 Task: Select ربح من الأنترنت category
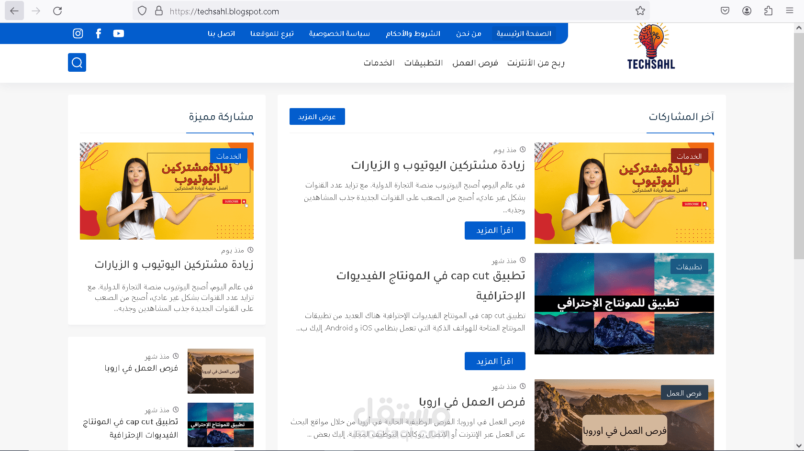click(536, 63)
